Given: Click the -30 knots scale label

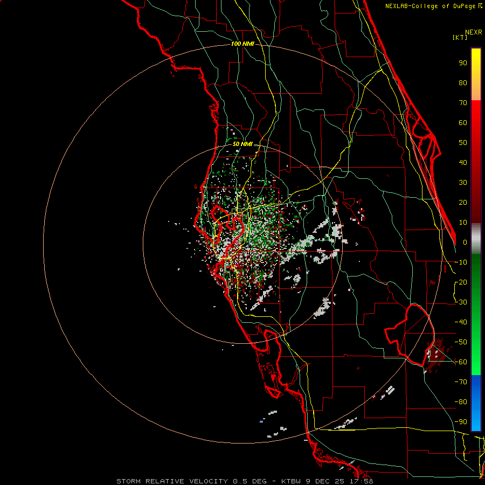Looking at the screenshot, I should [461, 302].
